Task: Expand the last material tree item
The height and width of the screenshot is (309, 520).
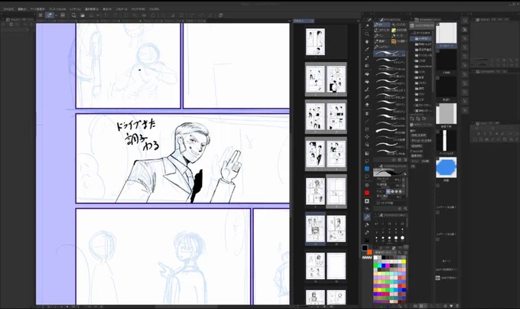Action: [414, 111]
